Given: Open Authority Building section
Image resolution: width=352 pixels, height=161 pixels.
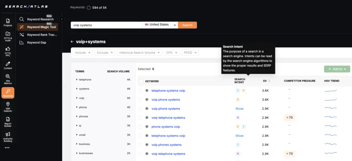Looking at the screenshot, I should click(x=8, y=137).
